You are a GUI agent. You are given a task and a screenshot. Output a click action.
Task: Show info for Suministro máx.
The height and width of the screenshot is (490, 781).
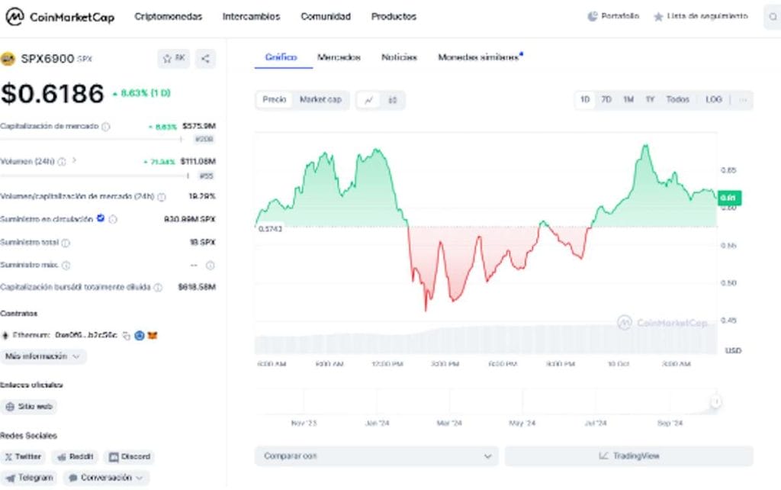(x=66, y=265)
